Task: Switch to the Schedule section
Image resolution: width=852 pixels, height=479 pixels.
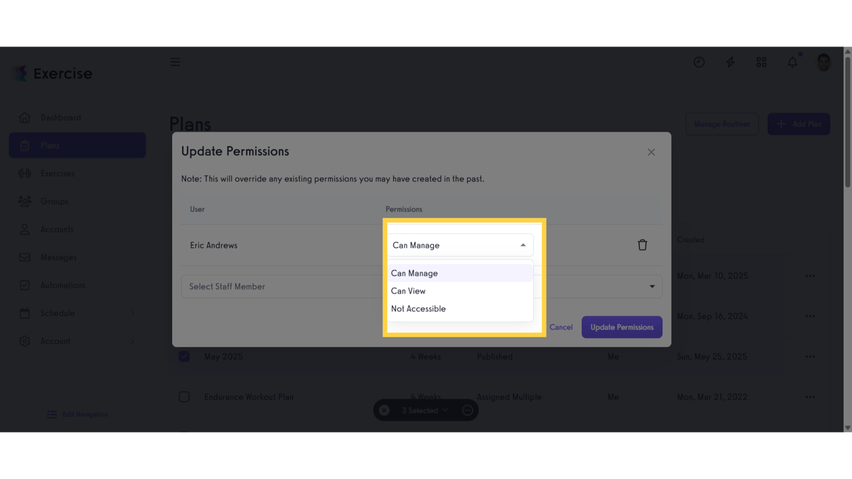Action: point(24,313)
